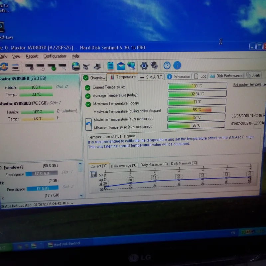Select the Current (°C) graph tab
Image resolution: width=266 pixels, height=266 pixels.
click(x=99, y=166)
